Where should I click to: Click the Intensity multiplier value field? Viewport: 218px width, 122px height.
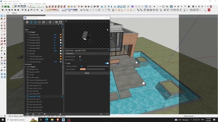pos(82,66)
